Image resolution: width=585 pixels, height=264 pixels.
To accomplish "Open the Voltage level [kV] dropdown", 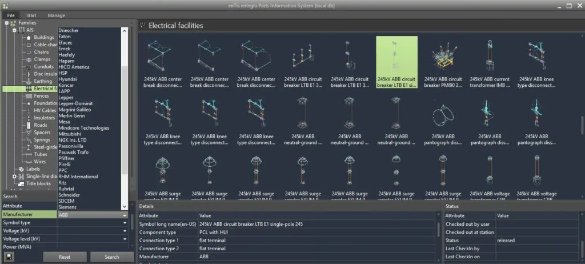I will (125, 239).
